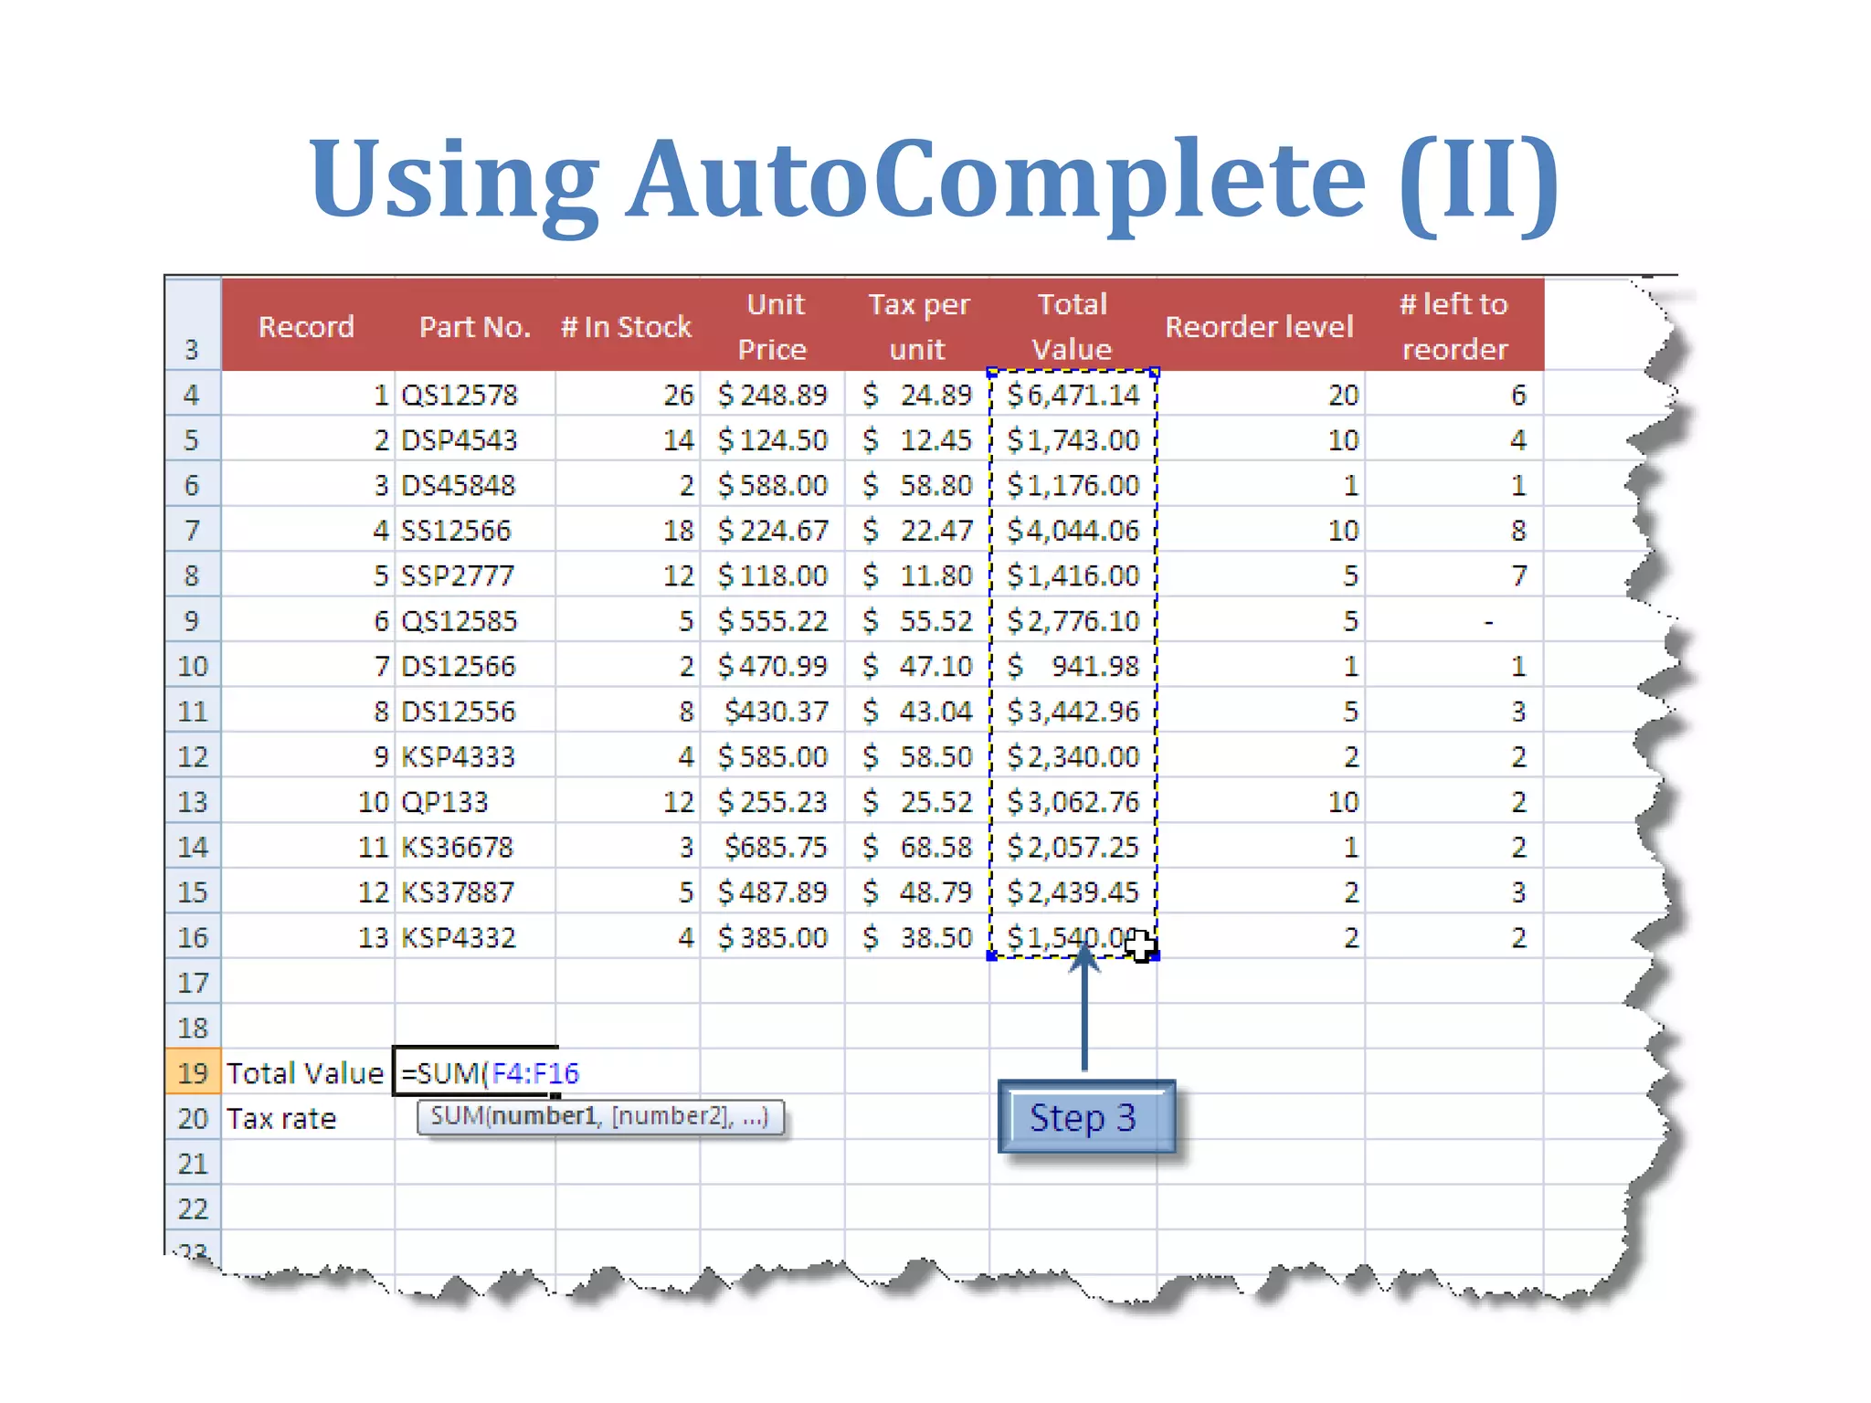The height and width of the screenshot is (1403, 1871).
Task: Select cell with part number QS12578
Action: click(460, 395)
